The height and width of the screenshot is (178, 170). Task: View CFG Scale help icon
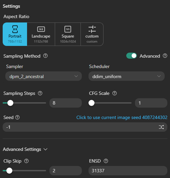point(115,93)
